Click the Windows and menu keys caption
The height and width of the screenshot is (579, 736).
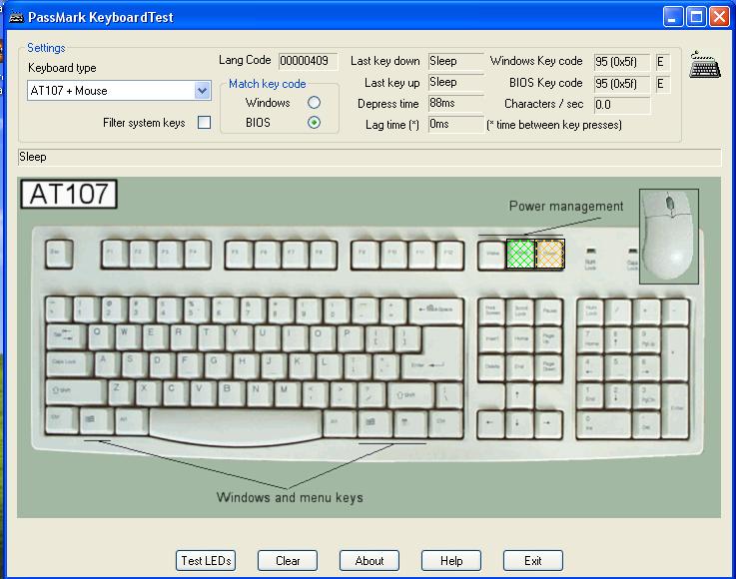290,497
